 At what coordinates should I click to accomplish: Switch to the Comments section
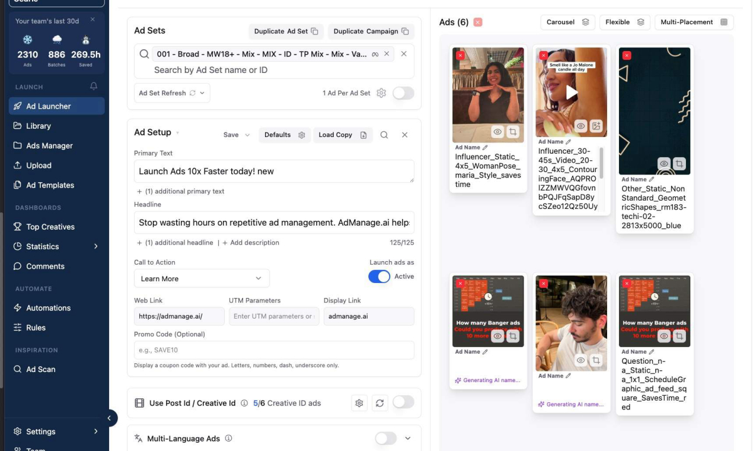tap(44, 266)
